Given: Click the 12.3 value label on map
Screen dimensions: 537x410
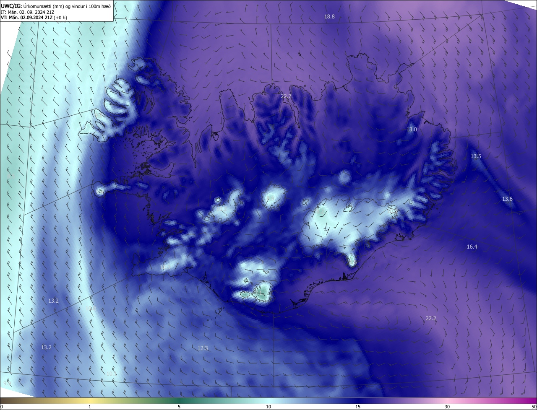Looking at the screenshot, I should 203,348.
